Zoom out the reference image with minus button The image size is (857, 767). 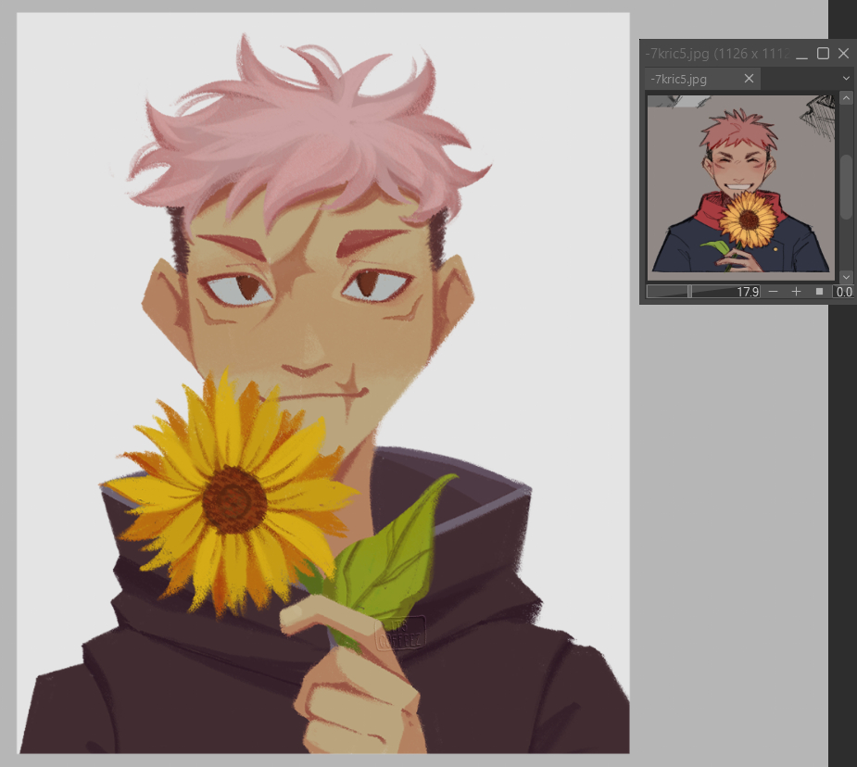pyautogui.click(x=774, y=292)
